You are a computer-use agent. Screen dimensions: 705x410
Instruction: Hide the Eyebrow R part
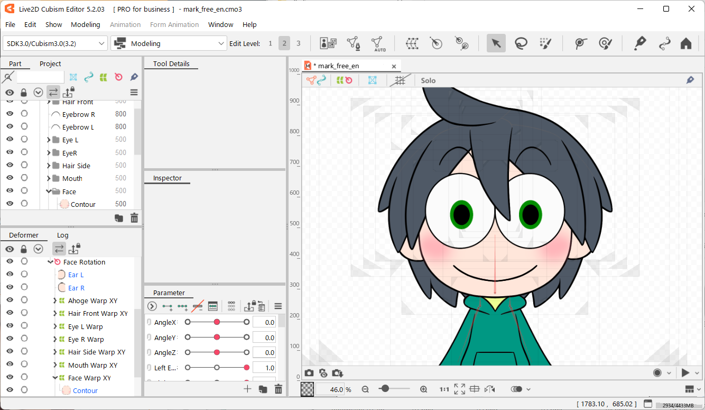10,114
